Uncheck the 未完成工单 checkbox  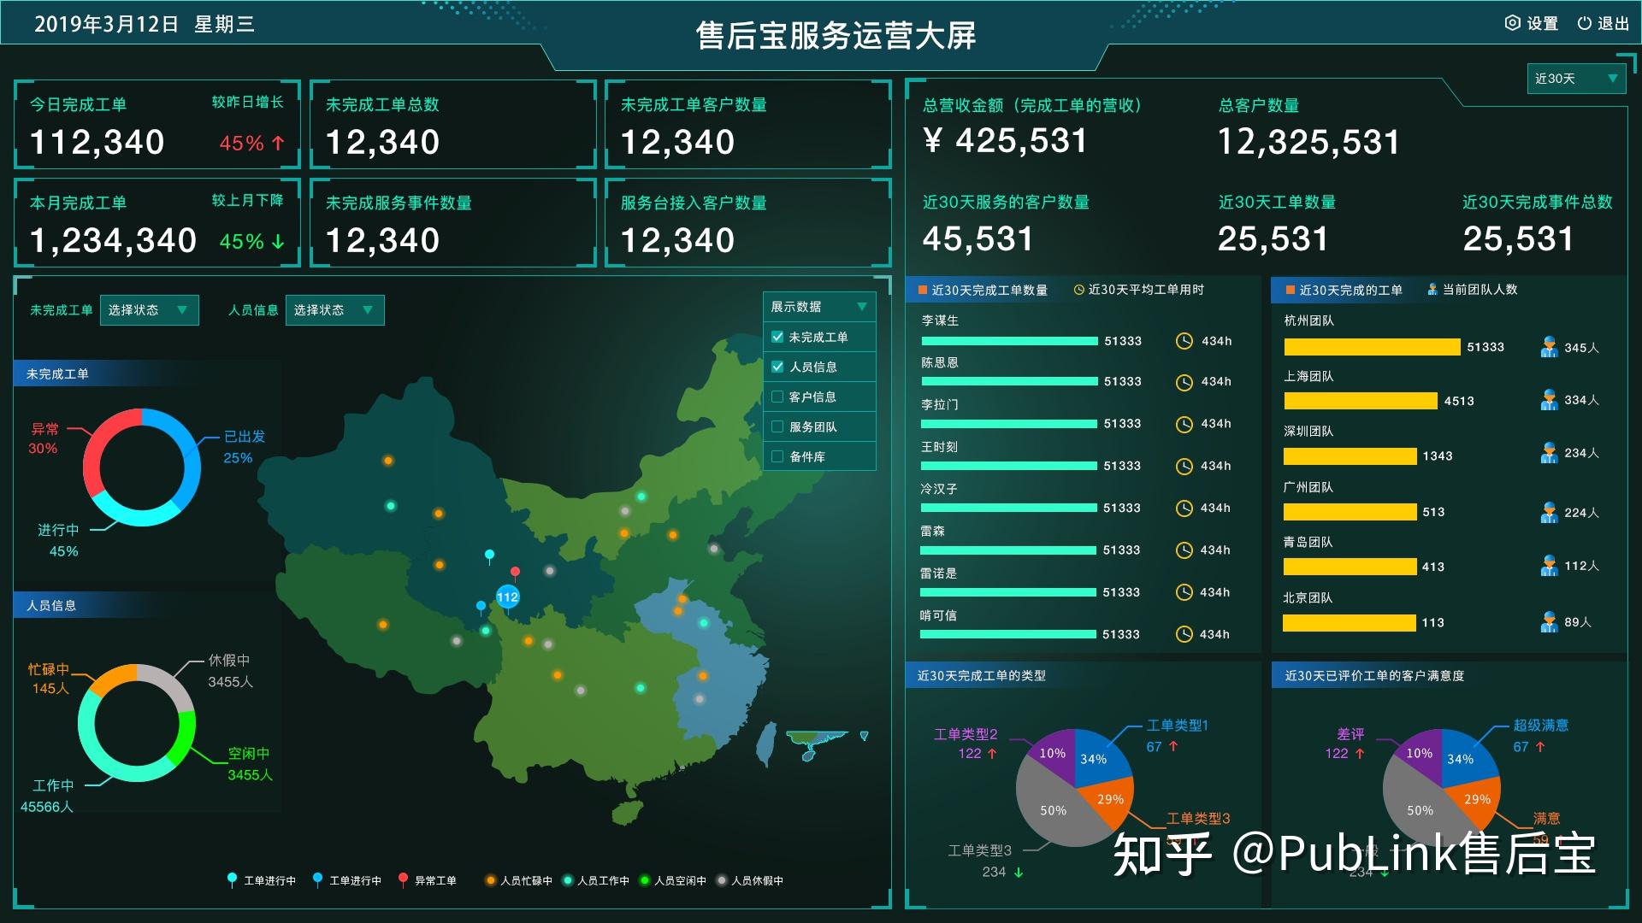pyautogui.click(x=777, y=337)
